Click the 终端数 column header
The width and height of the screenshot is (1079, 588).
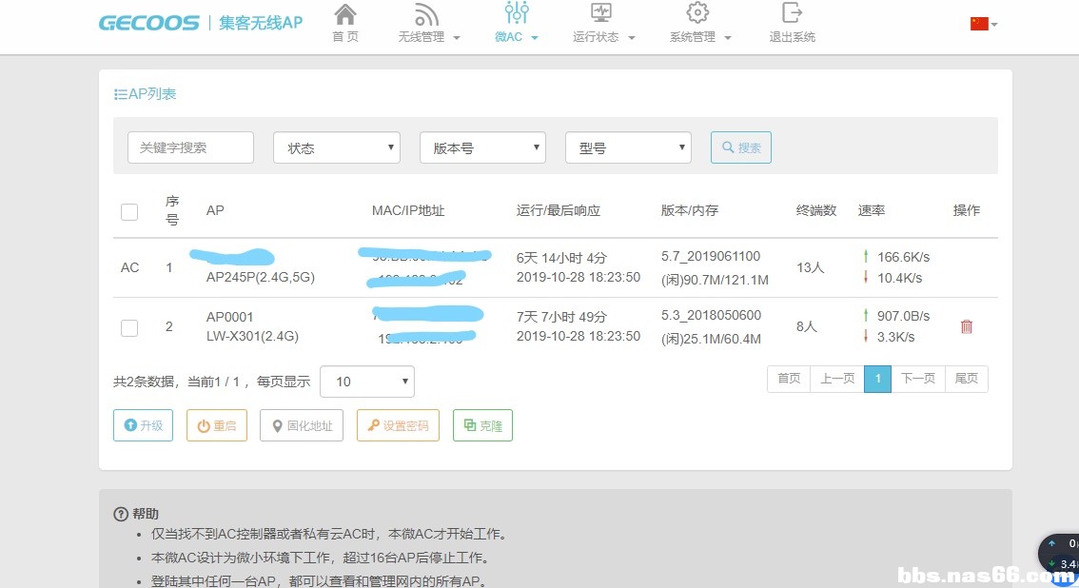(x=816, y=210)
